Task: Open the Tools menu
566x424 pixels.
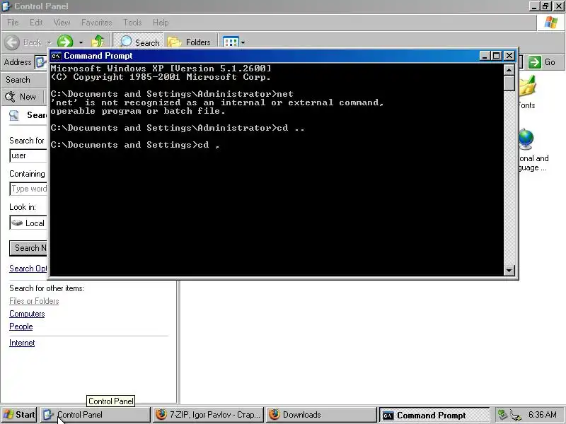Action: click(x=132, y=23)
